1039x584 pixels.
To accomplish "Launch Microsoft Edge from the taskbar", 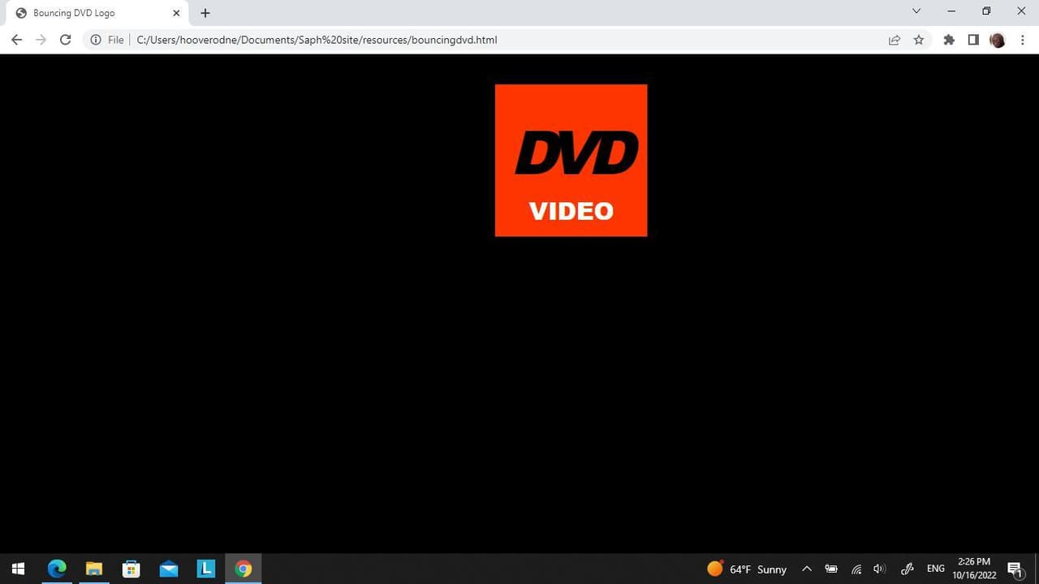I will pyautogui.click(x=57, y=569).
